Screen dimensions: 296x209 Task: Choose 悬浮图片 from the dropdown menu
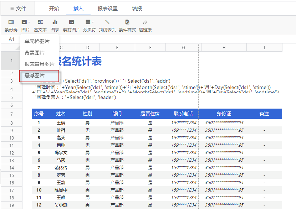(x=35, y=76)
